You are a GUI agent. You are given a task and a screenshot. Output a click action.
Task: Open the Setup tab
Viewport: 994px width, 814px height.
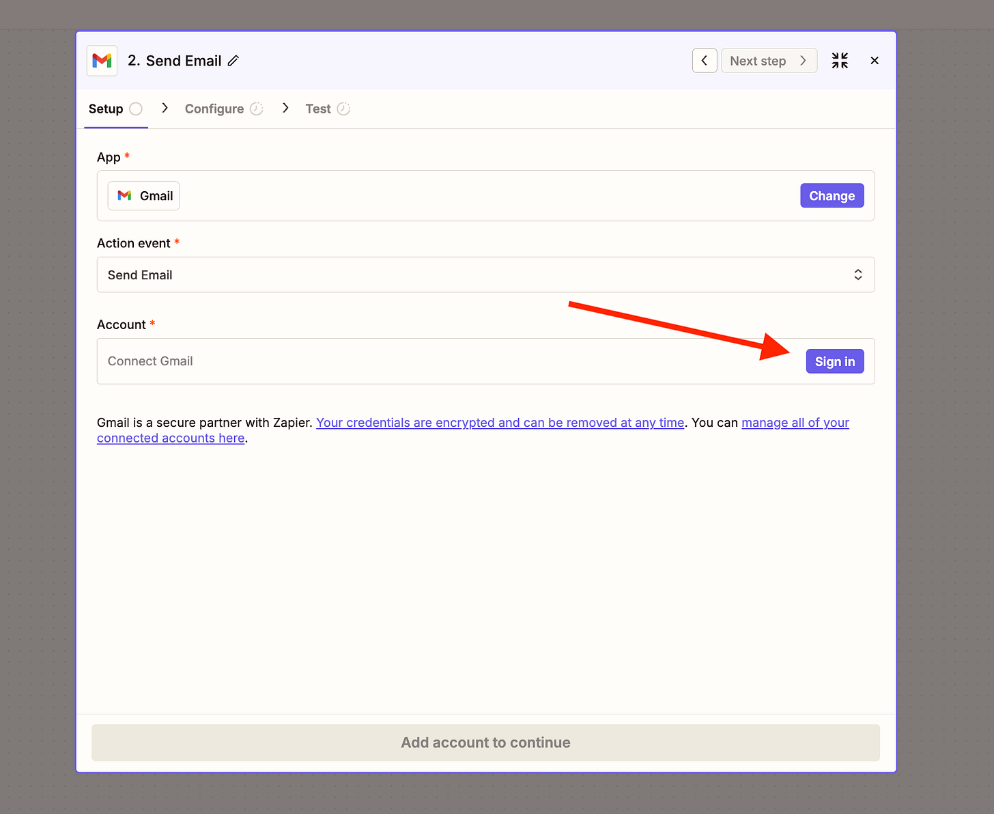[x=115, y=109]
